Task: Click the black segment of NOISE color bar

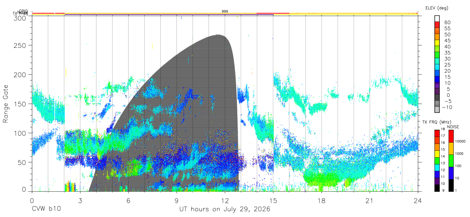Action: click(450, 185)
